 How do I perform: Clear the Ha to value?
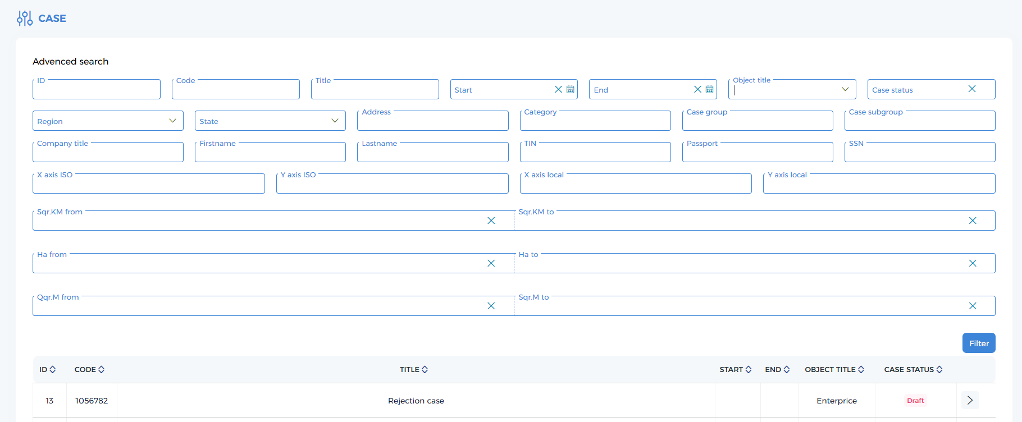point(973,263)
